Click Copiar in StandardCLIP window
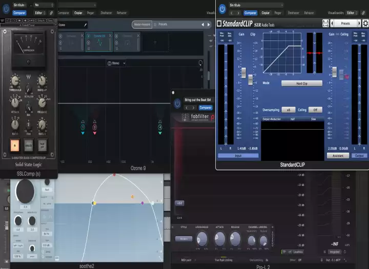 pyautogui.click(x=265, y=13)
